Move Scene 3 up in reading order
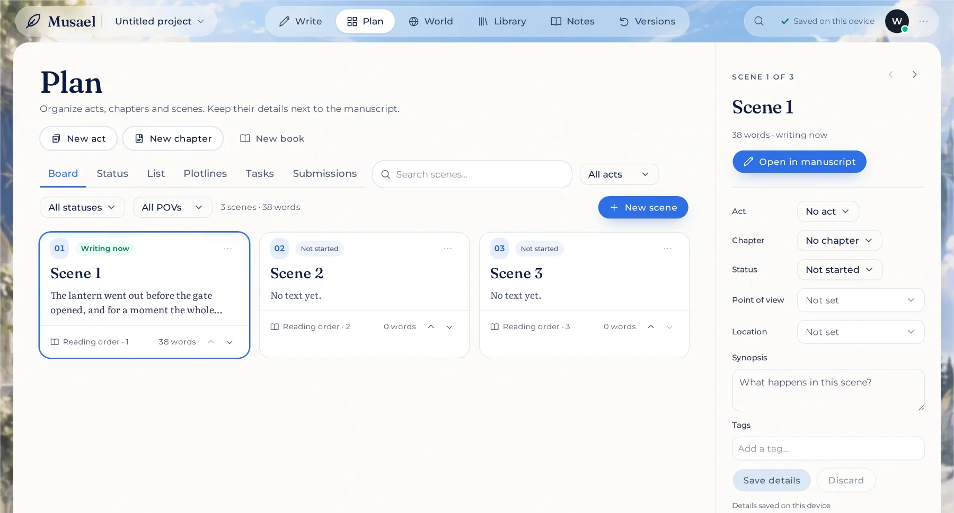954x513 pixels. (651, 327)
